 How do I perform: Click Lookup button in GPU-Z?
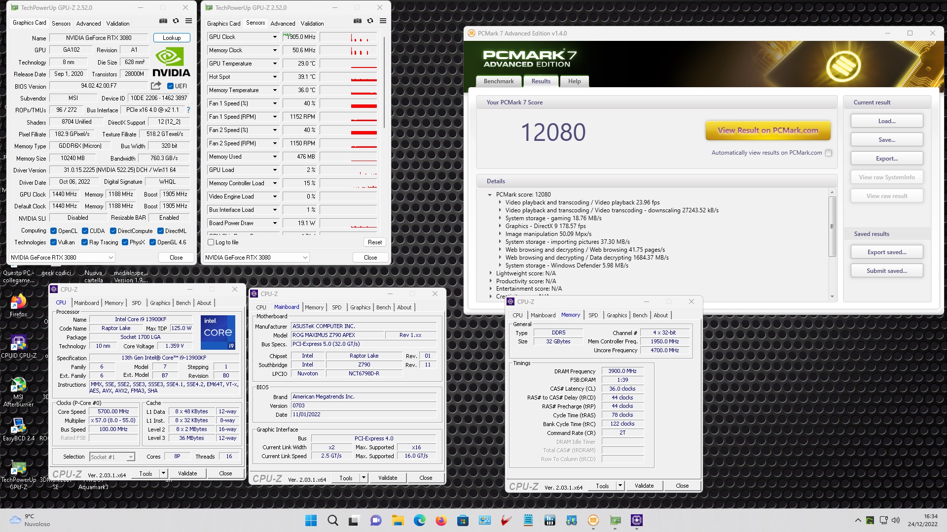[172, 37]
